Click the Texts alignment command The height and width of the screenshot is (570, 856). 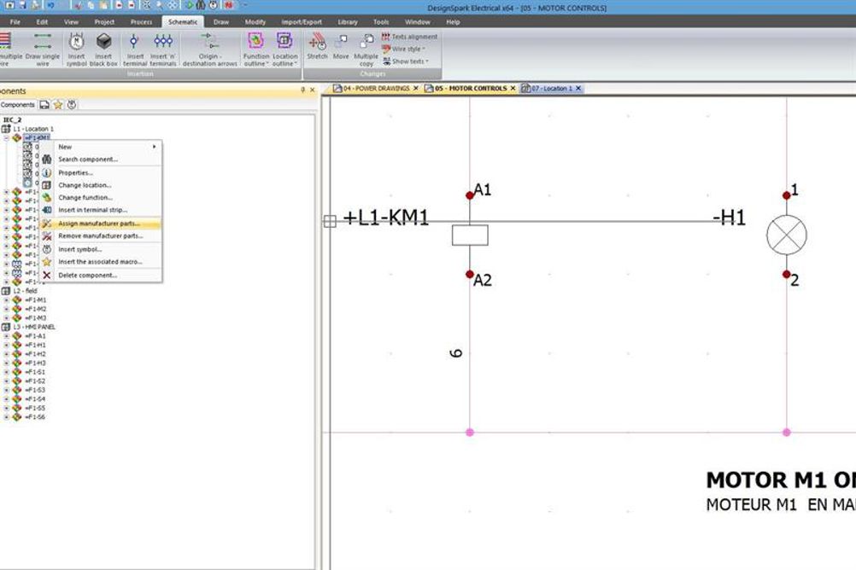pos(409,37)
